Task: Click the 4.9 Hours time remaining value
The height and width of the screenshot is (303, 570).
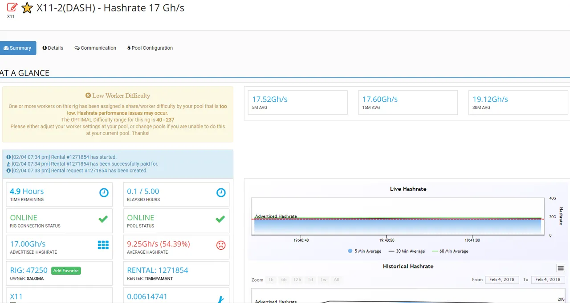Action: (x=27, y=191)
